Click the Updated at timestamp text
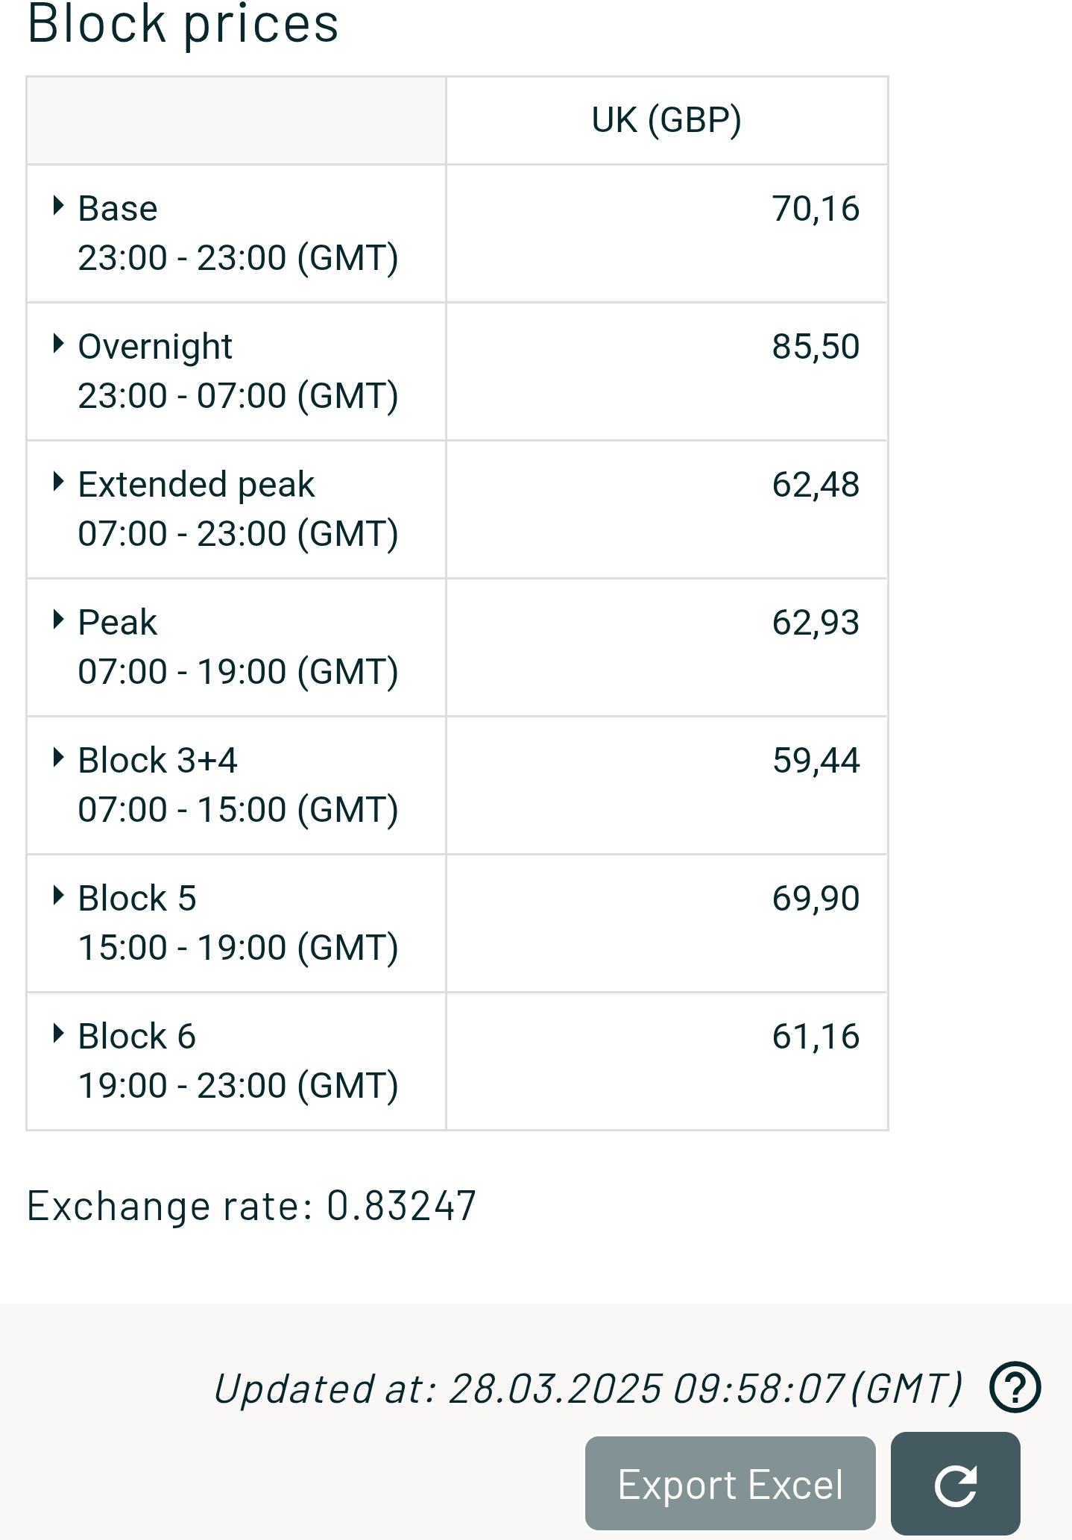The height and width of the screenshot is (1540, 1072). pyautogui.click(x=588, y=1389)
